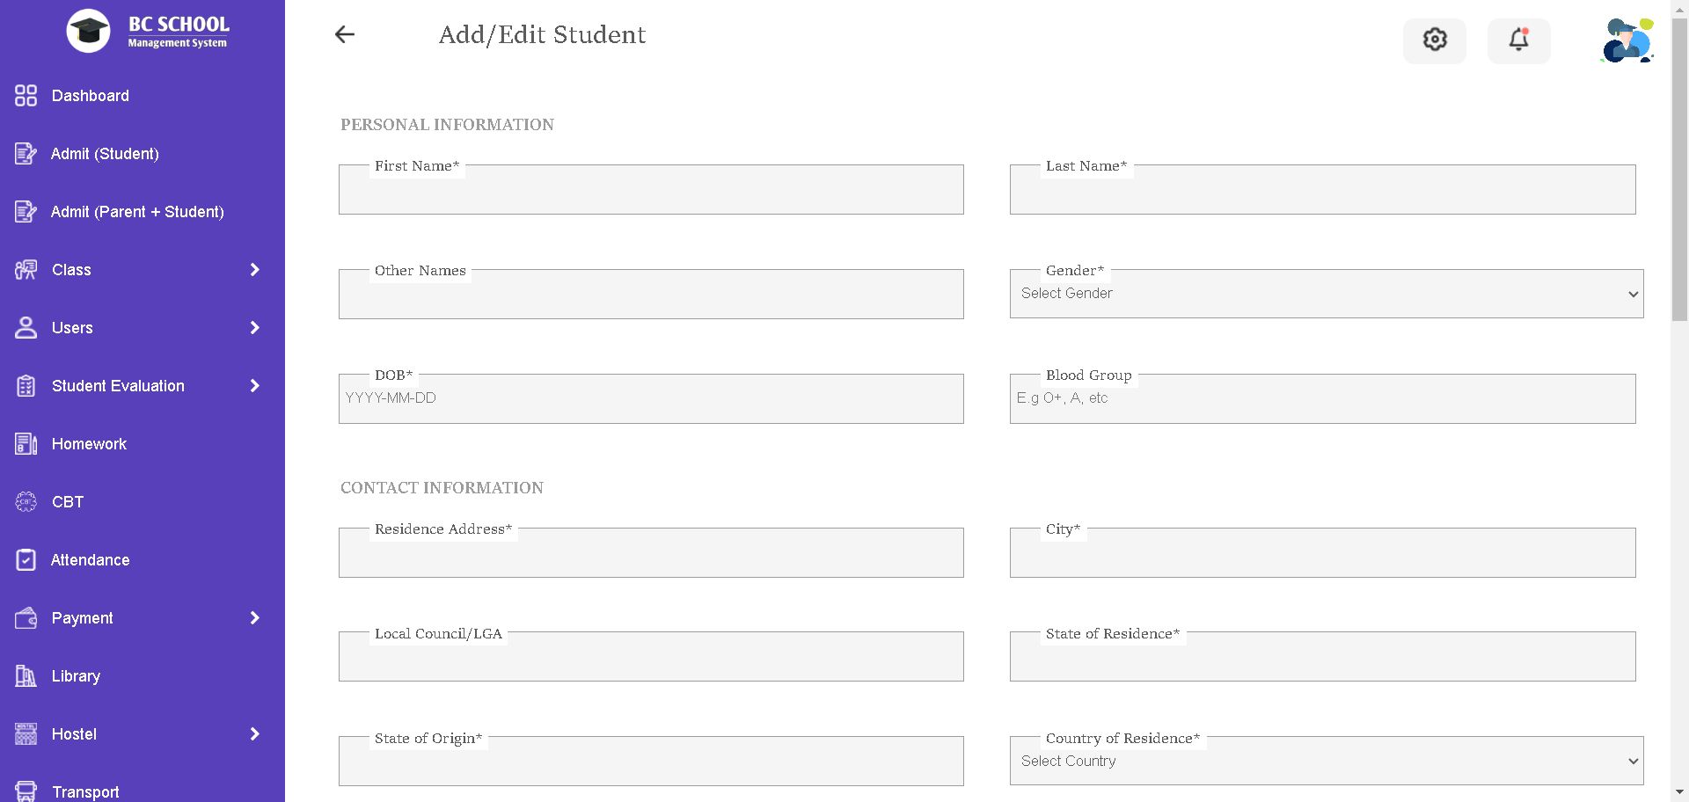Click the back arrow icon
Viewport: 1689px width, 802px height.
(345, 34)
